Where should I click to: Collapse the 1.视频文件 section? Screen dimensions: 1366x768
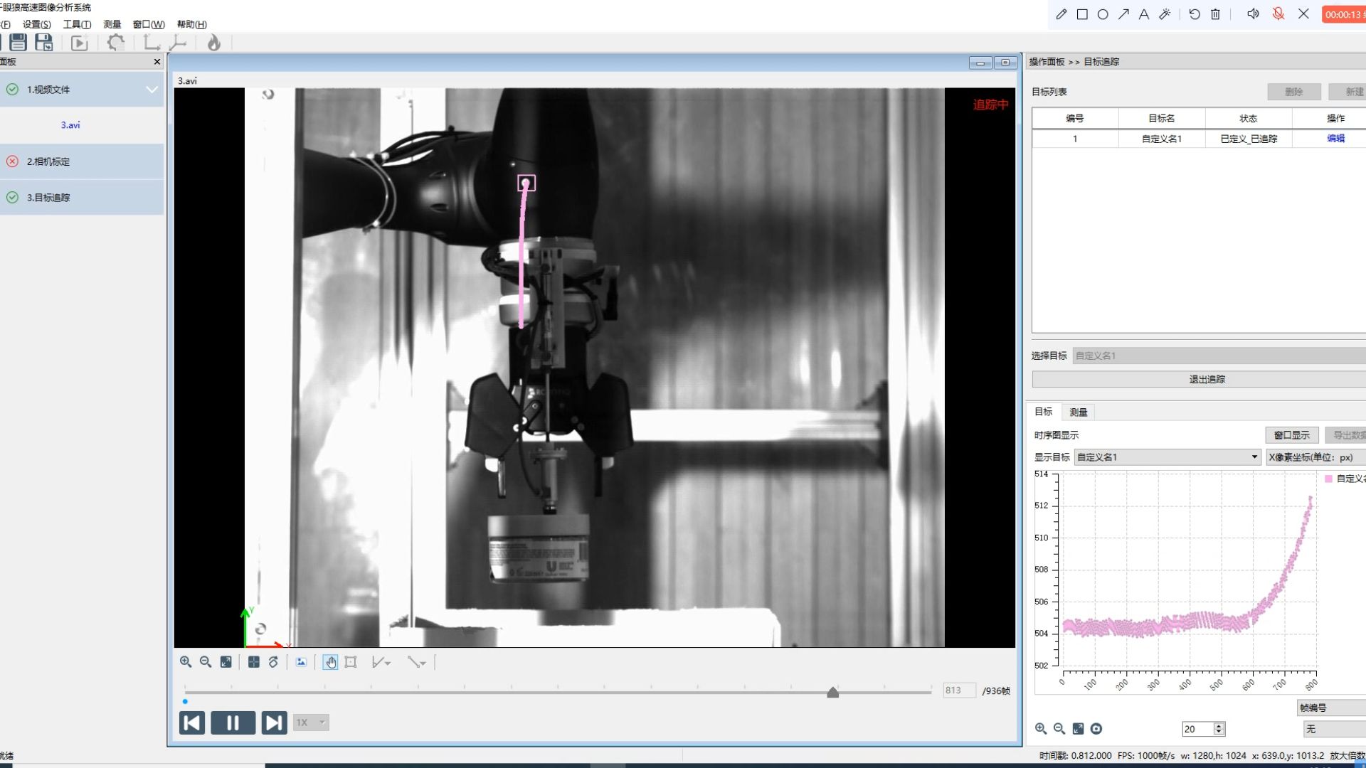[152, 90]
